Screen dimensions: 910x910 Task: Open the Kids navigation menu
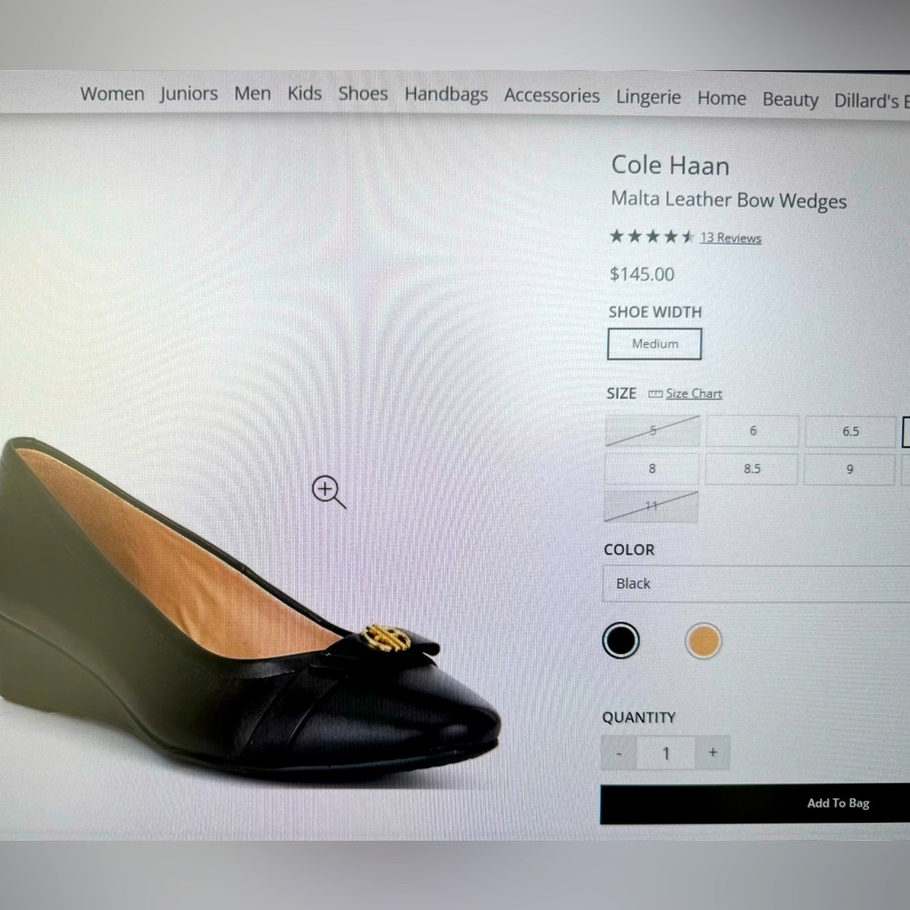(304, 94)
